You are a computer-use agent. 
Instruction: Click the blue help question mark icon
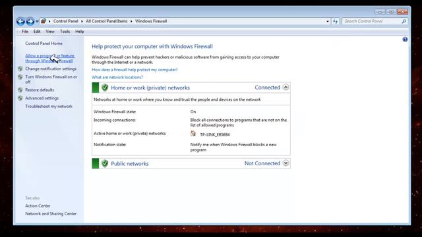point(405,39)
